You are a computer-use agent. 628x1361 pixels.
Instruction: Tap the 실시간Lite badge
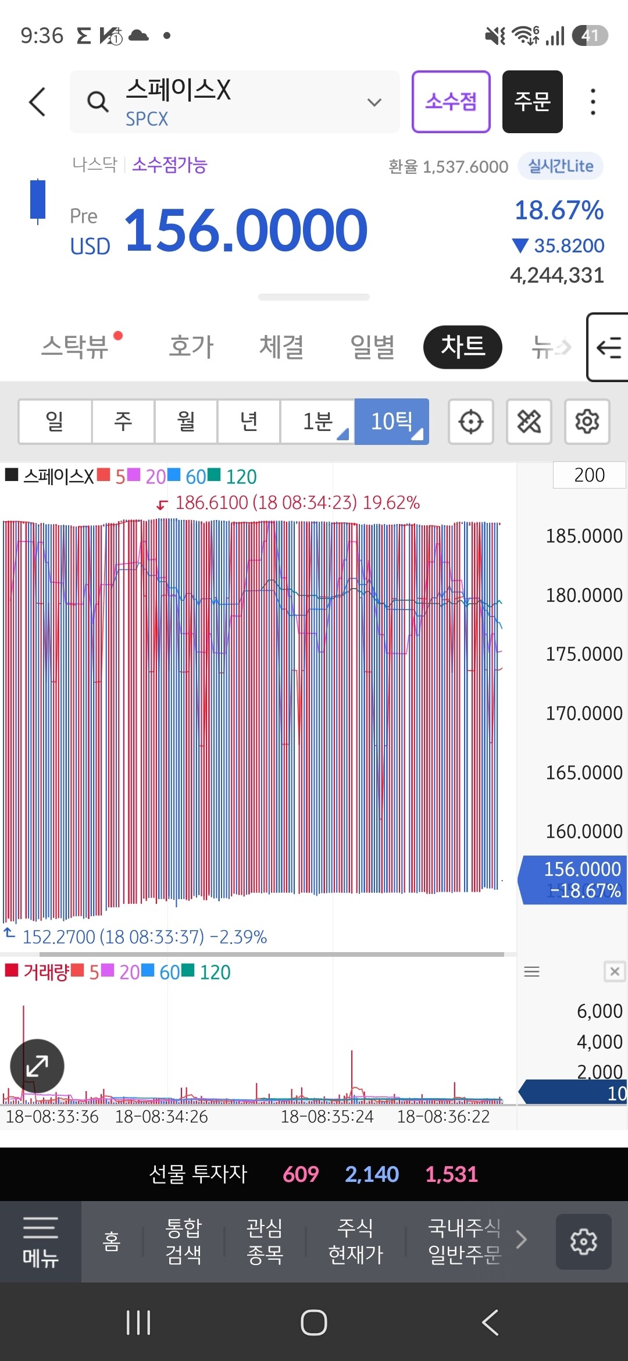[561, 166]
